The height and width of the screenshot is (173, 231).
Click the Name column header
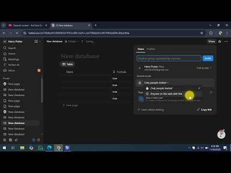70,72
